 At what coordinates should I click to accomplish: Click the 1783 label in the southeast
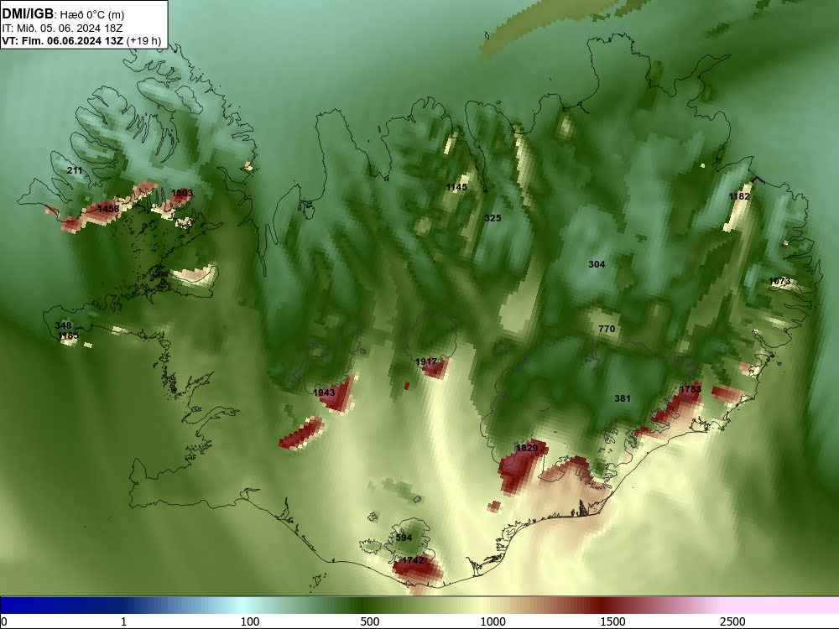pyautogui.click(x=690, y=389)
